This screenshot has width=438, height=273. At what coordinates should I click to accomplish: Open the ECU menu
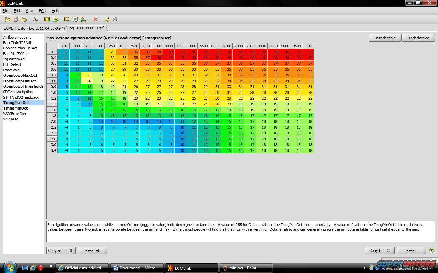[42, 11]
